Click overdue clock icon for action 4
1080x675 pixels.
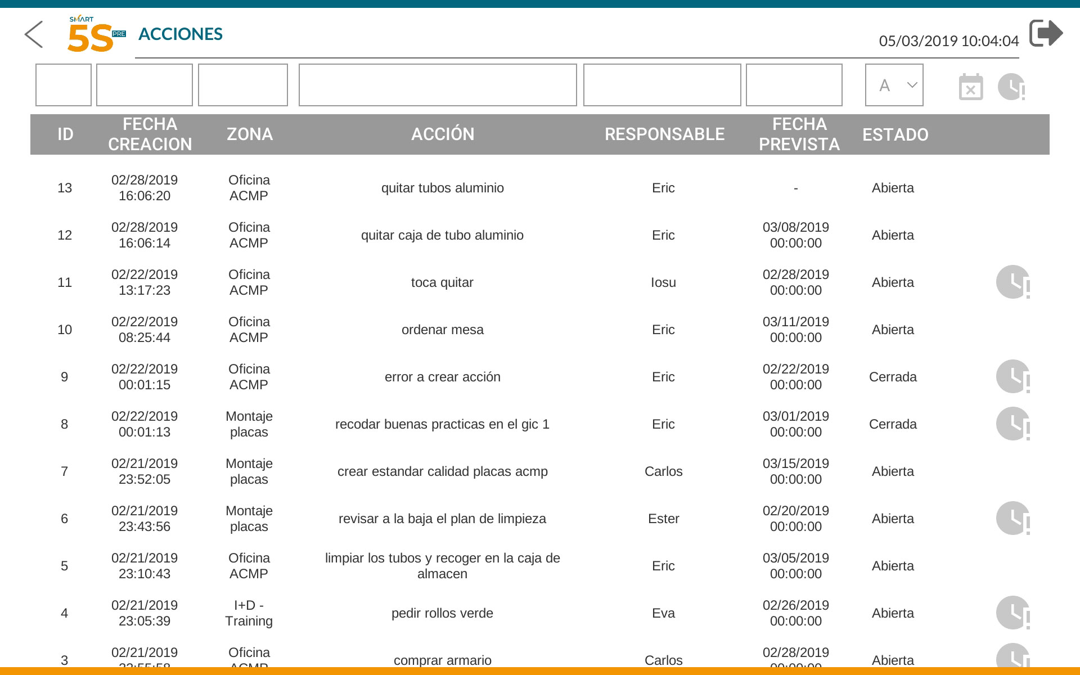click(x=1012, y=613)
